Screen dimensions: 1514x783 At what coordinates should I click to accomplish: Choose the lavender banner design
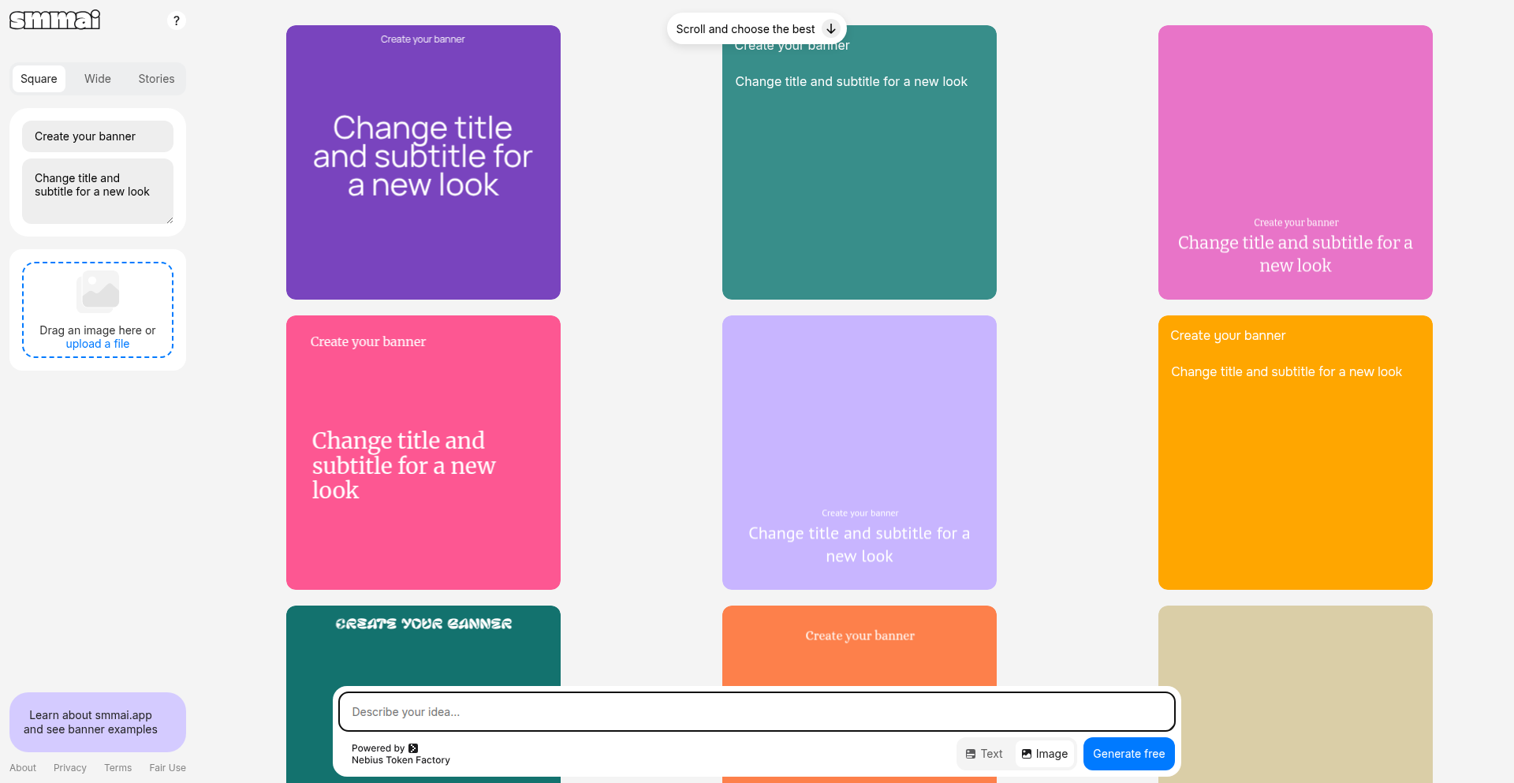tap(860, 453)
